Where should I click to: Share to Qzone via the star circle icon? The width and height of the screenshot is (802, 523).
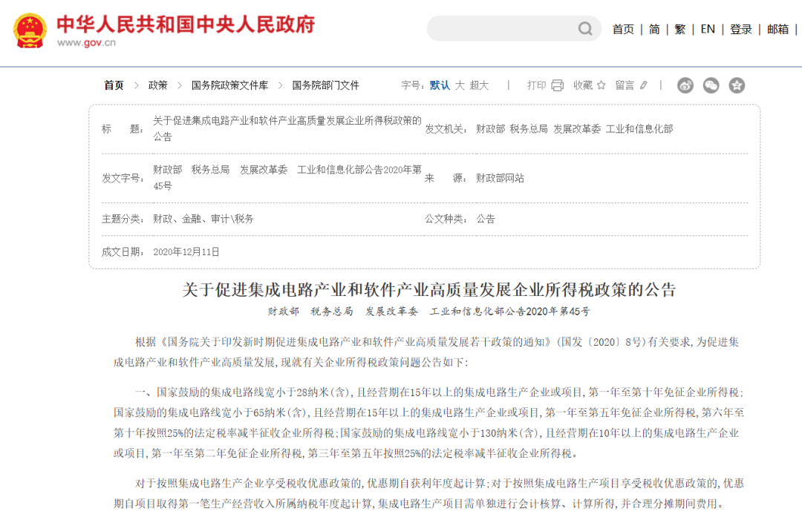pos(736,85)
